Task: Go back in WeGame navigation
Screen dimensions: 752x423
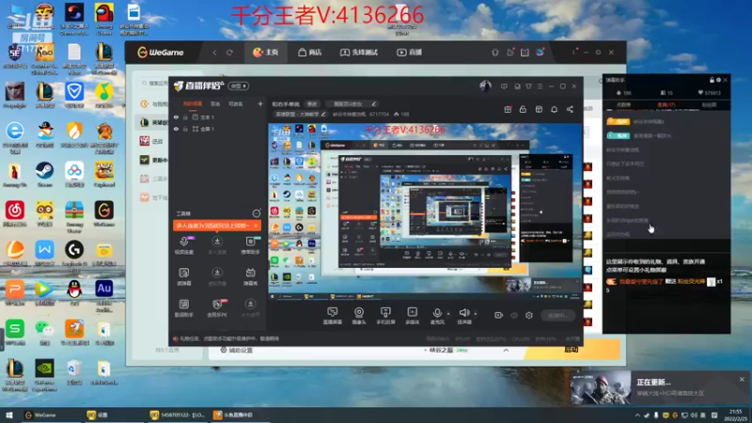Action: click(214, 53)
